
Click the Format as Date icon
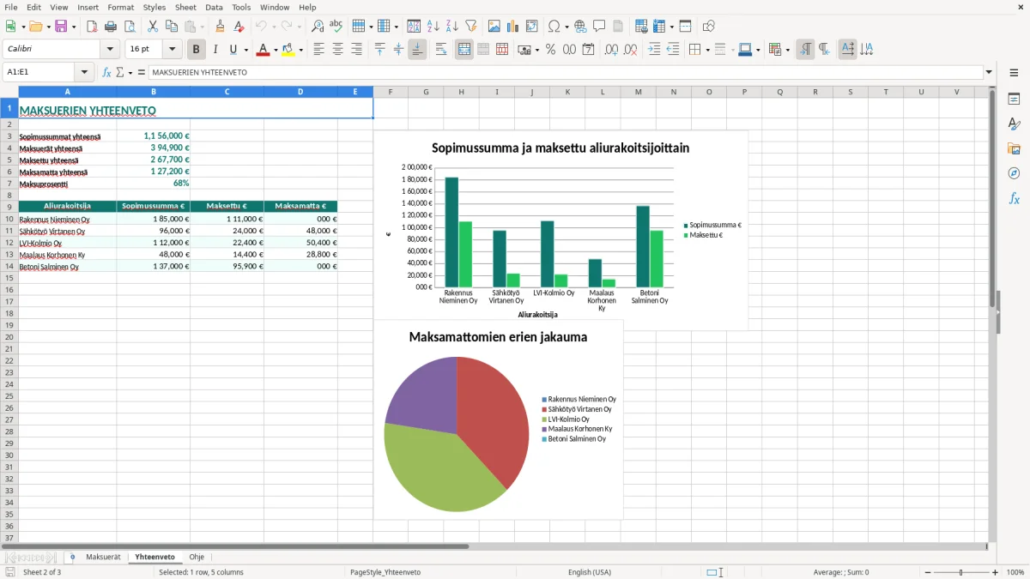click(x=589, y=50)
